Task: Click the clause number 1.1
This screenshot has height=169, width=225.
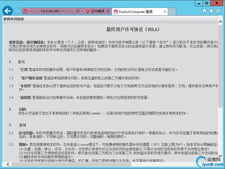Action: coord(11,70)
